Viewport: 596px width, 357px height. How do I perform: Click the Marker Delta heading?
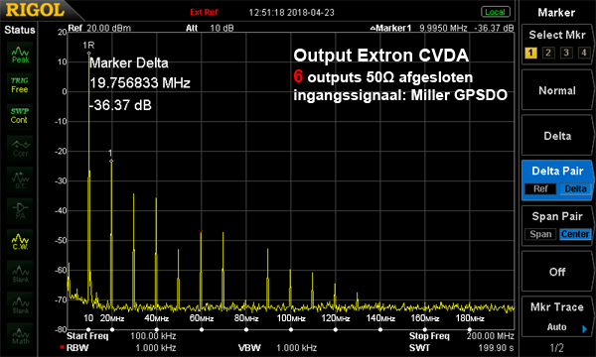click(x=129, y=63)
